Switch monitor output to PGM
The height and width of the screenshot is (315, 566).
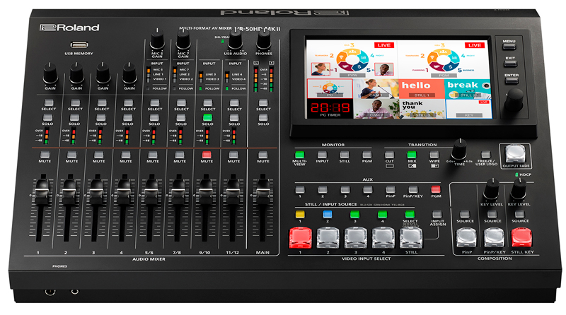click(x=366, y=155)
